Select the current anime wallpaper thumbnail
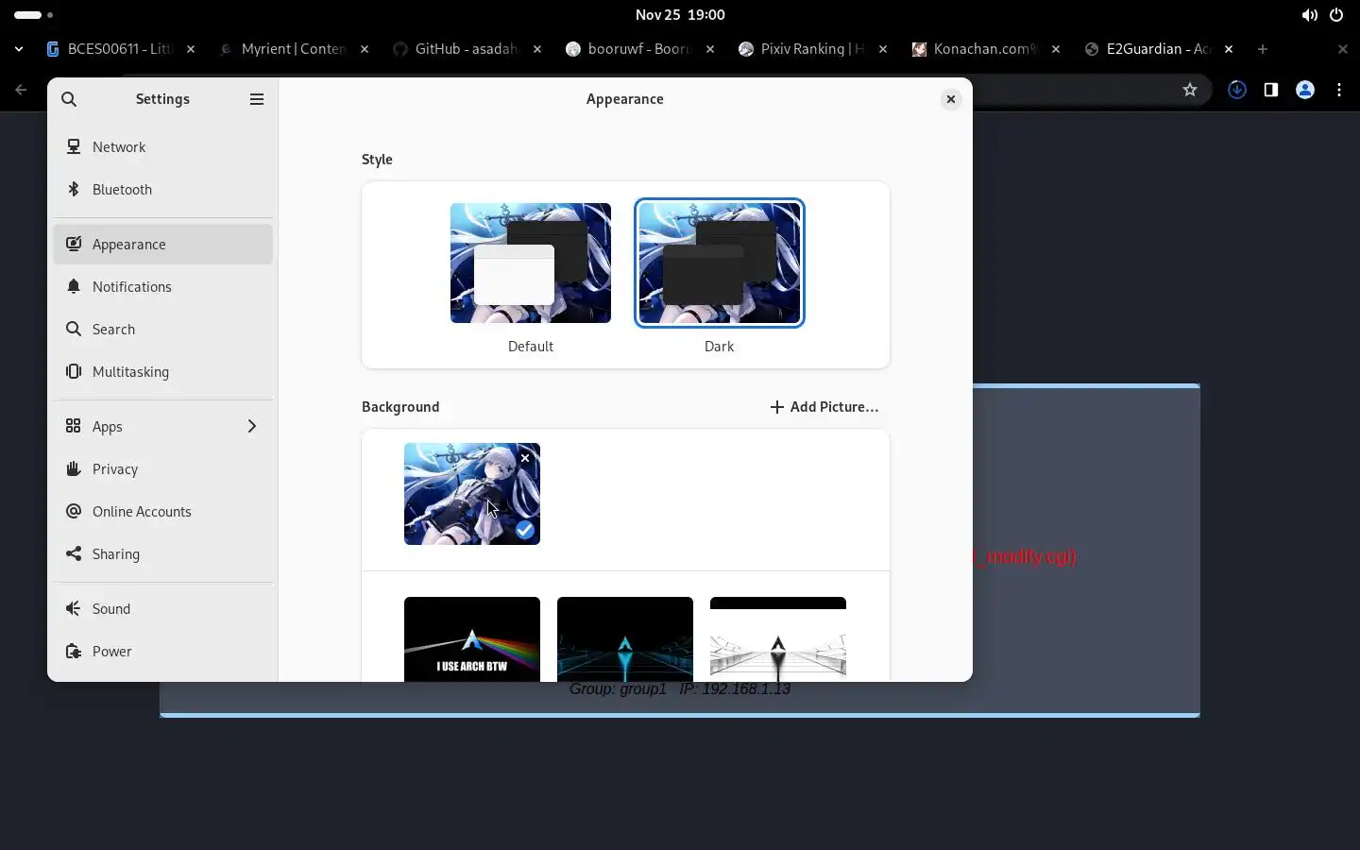1360x850 pixels. (472, 494)
